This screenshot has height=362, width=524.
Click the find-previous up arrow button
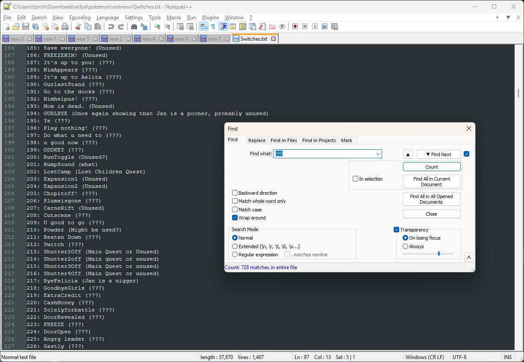click(408, 154)
